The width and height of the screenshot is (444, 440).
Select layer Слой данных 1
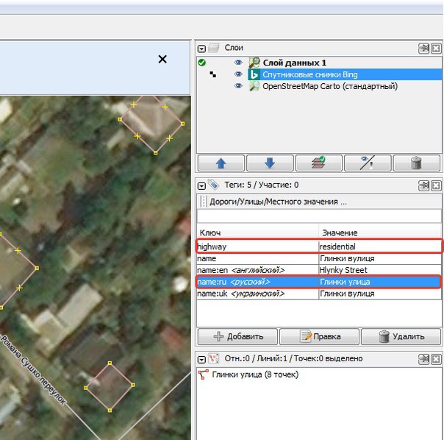(x=295, y=63)
